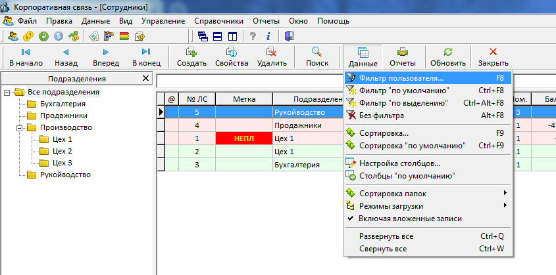Open the Помощь menu
This screenshot has height=275, width=556.
(x=334, y=21)
